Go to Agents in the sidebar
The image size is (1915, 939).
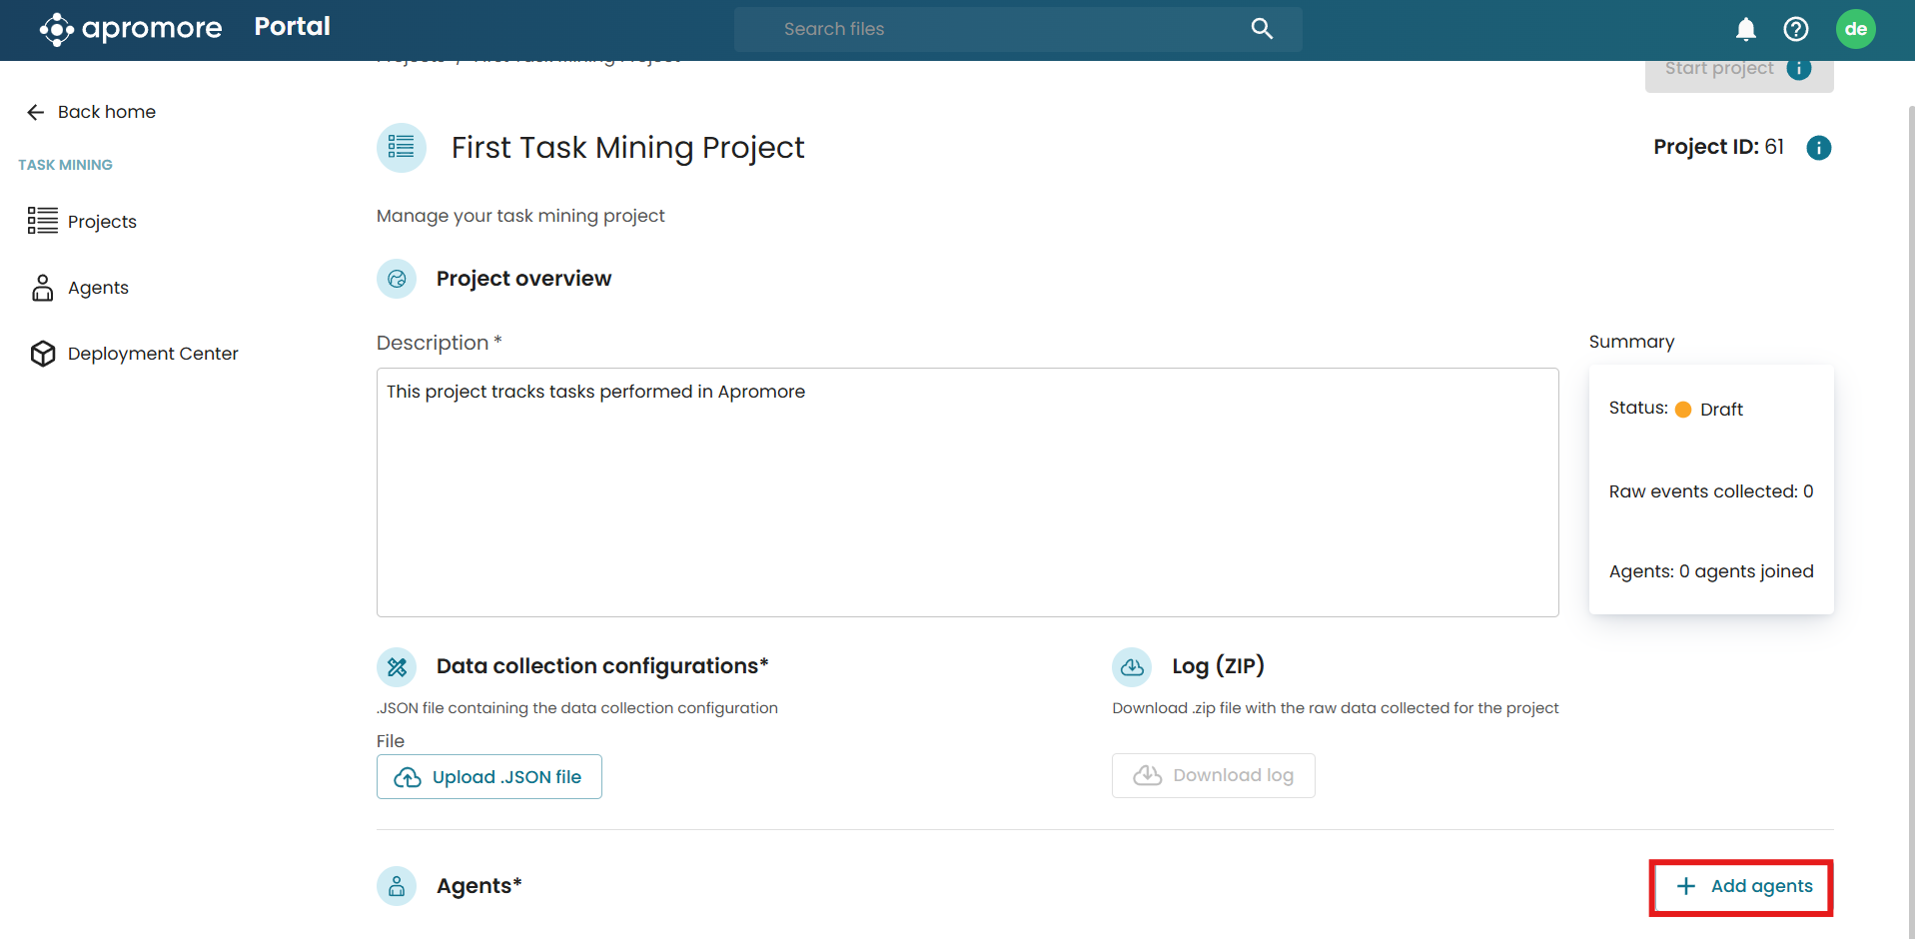point(98,288)
